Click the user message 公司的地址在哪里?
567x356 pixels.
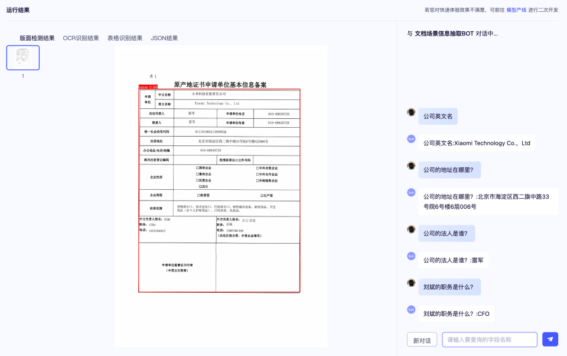point(449,170)
